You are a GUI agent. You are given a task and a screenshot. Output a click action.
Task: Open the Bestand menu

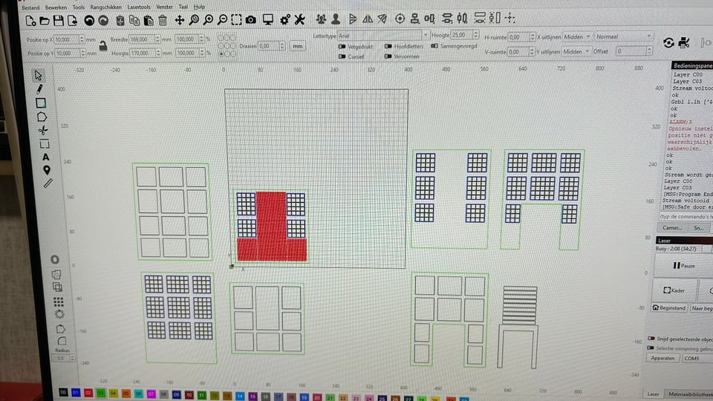point(31,6)
